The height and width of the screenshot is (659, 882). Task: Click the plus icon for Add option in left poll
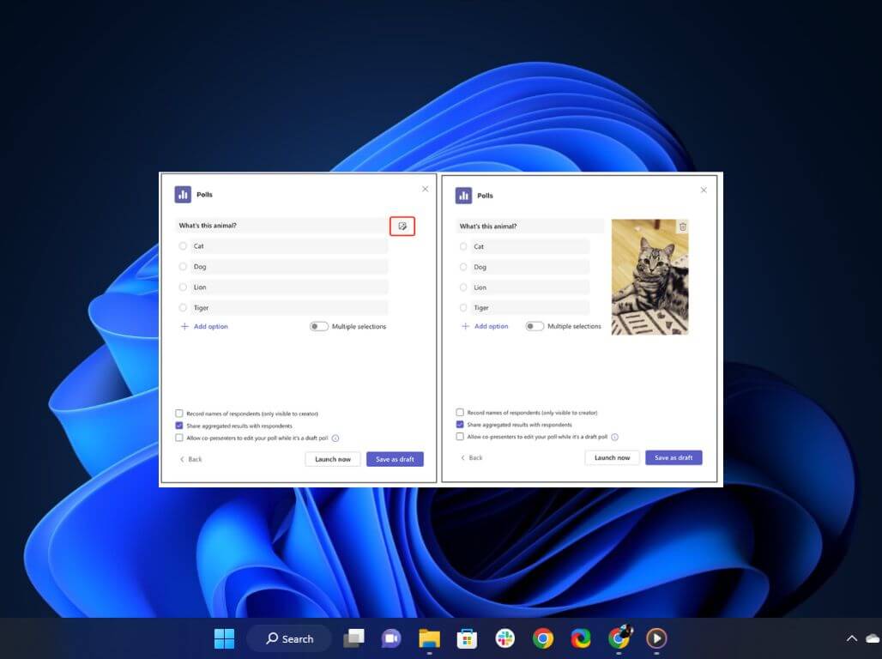coord(184,327)
